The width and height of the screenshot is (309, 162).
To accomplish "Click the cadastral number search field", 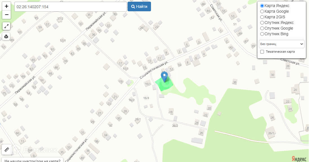I will [70, 7].
